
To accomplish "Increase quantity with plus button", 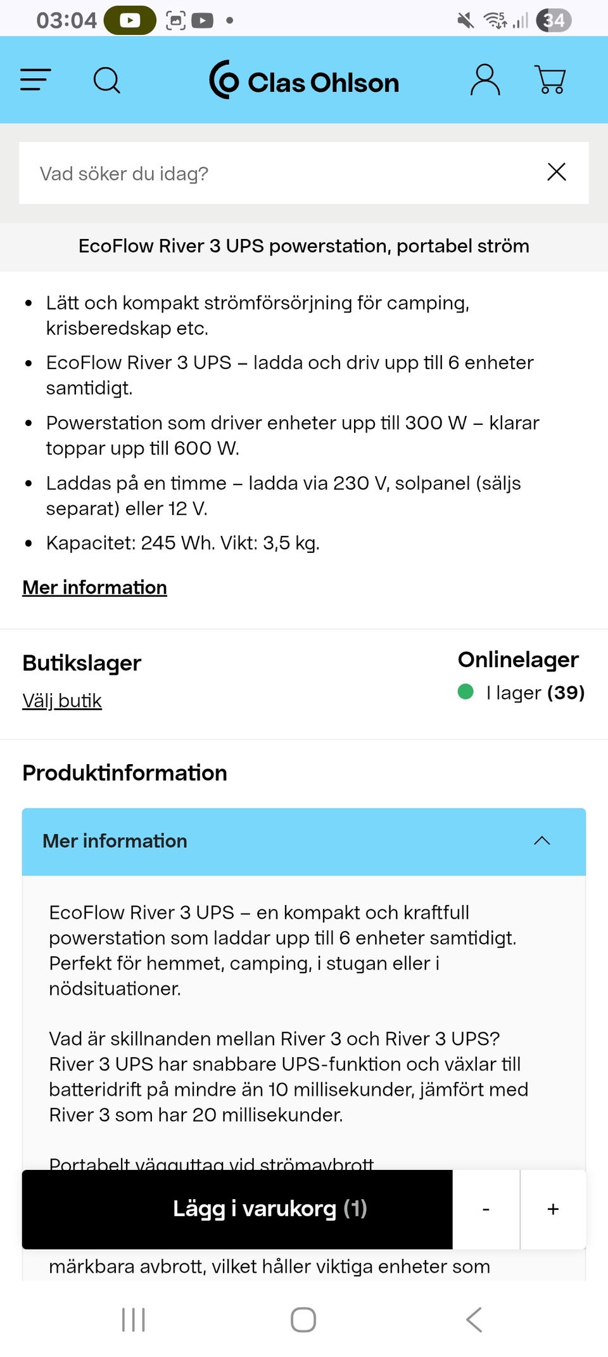I will [553, 1209].
